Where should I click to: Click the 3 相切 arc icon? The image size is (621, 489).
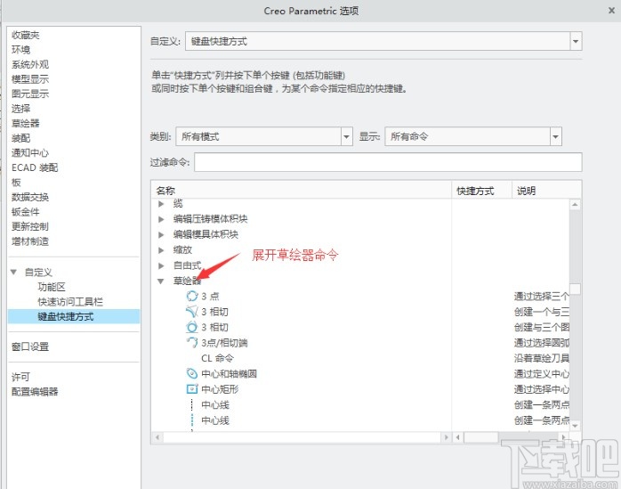[191, 312]
